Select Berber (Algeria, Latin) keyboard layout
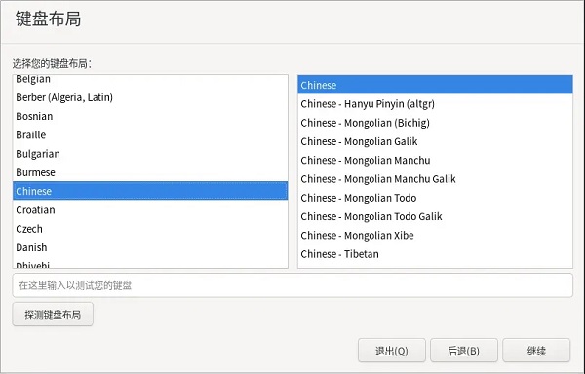 click(150, 97)
